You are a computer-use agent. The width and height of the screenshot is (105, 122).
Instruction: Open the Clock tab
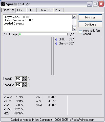click(21, 10)
